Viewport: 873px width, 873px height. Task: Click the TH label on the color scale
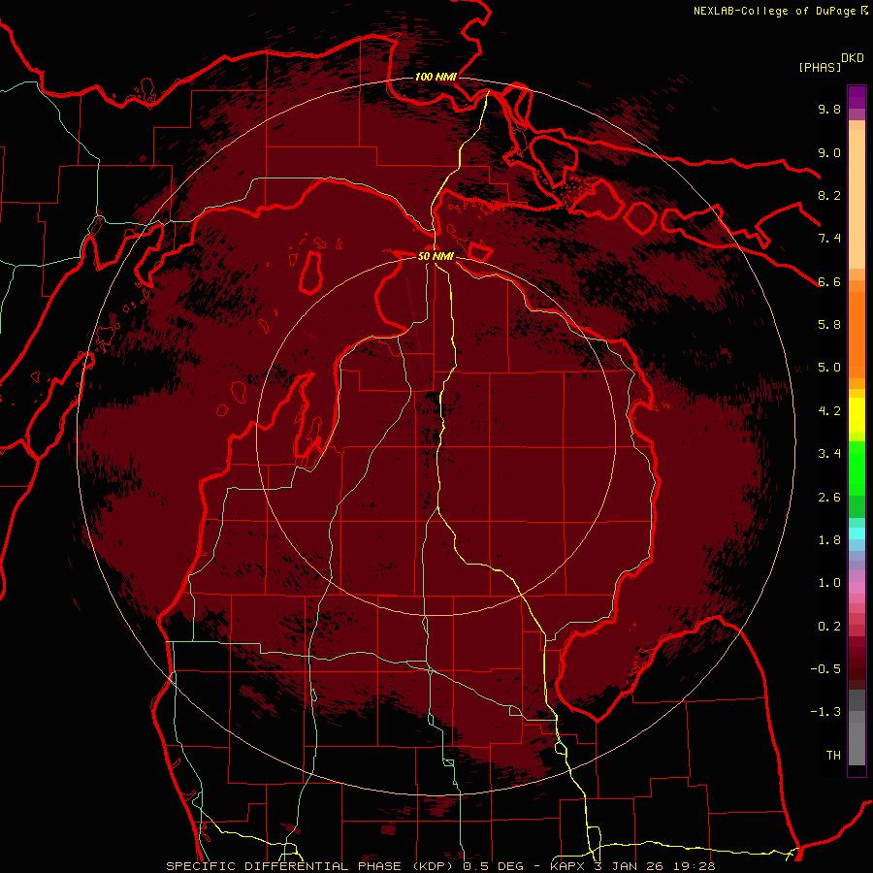(x=833, y=756)
